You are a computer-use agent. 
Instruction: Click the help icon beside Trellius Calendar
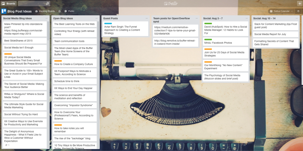pyautogui.click(x=298, y=11)
